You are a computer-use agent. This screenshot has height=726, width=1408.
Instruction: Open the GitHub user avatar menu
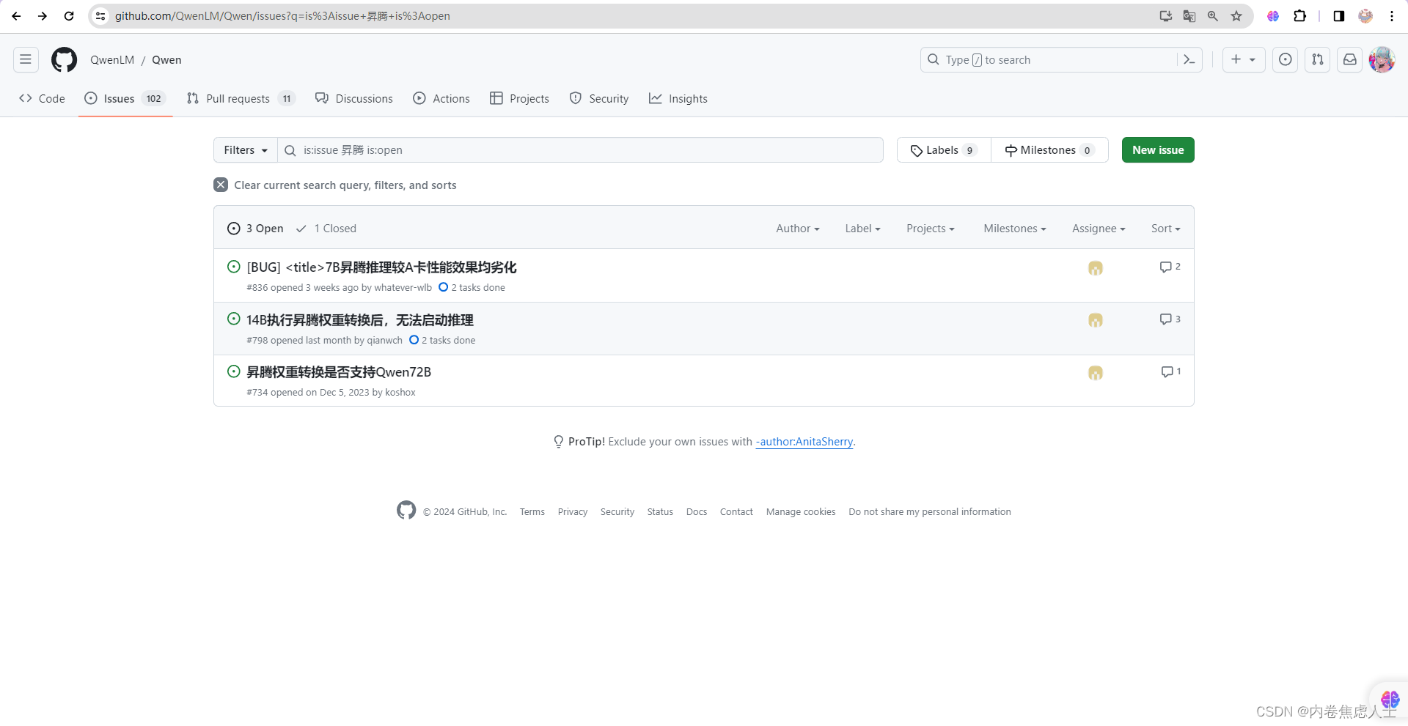tap(1382, 60)
